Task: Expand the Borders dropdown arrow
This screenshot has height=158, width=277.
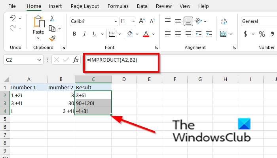Action: (x=120, y=34)
